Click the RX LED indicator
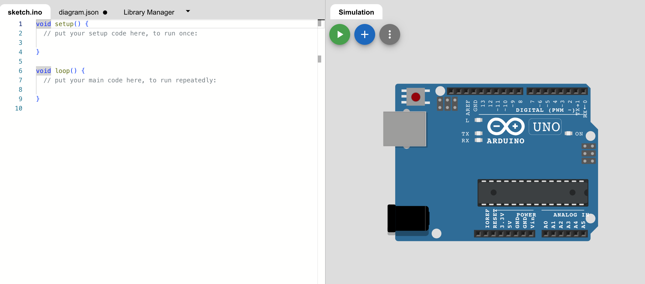The image size is (645, 284). pyautogui.click(x=478, y=140)
